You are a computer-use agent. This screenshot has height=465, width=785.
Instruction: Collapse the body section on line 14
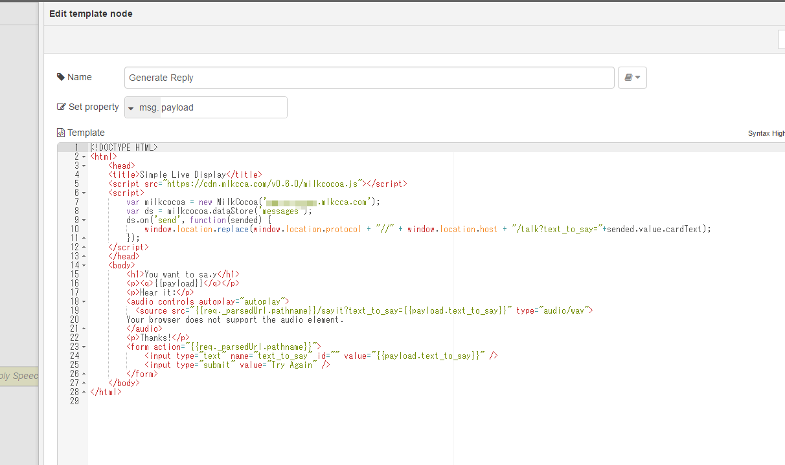click(x=84, y=265)
